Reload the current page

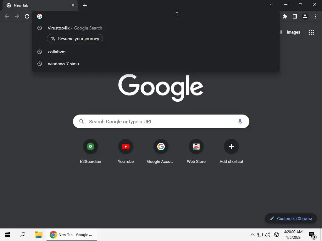(x=27, y=16)
